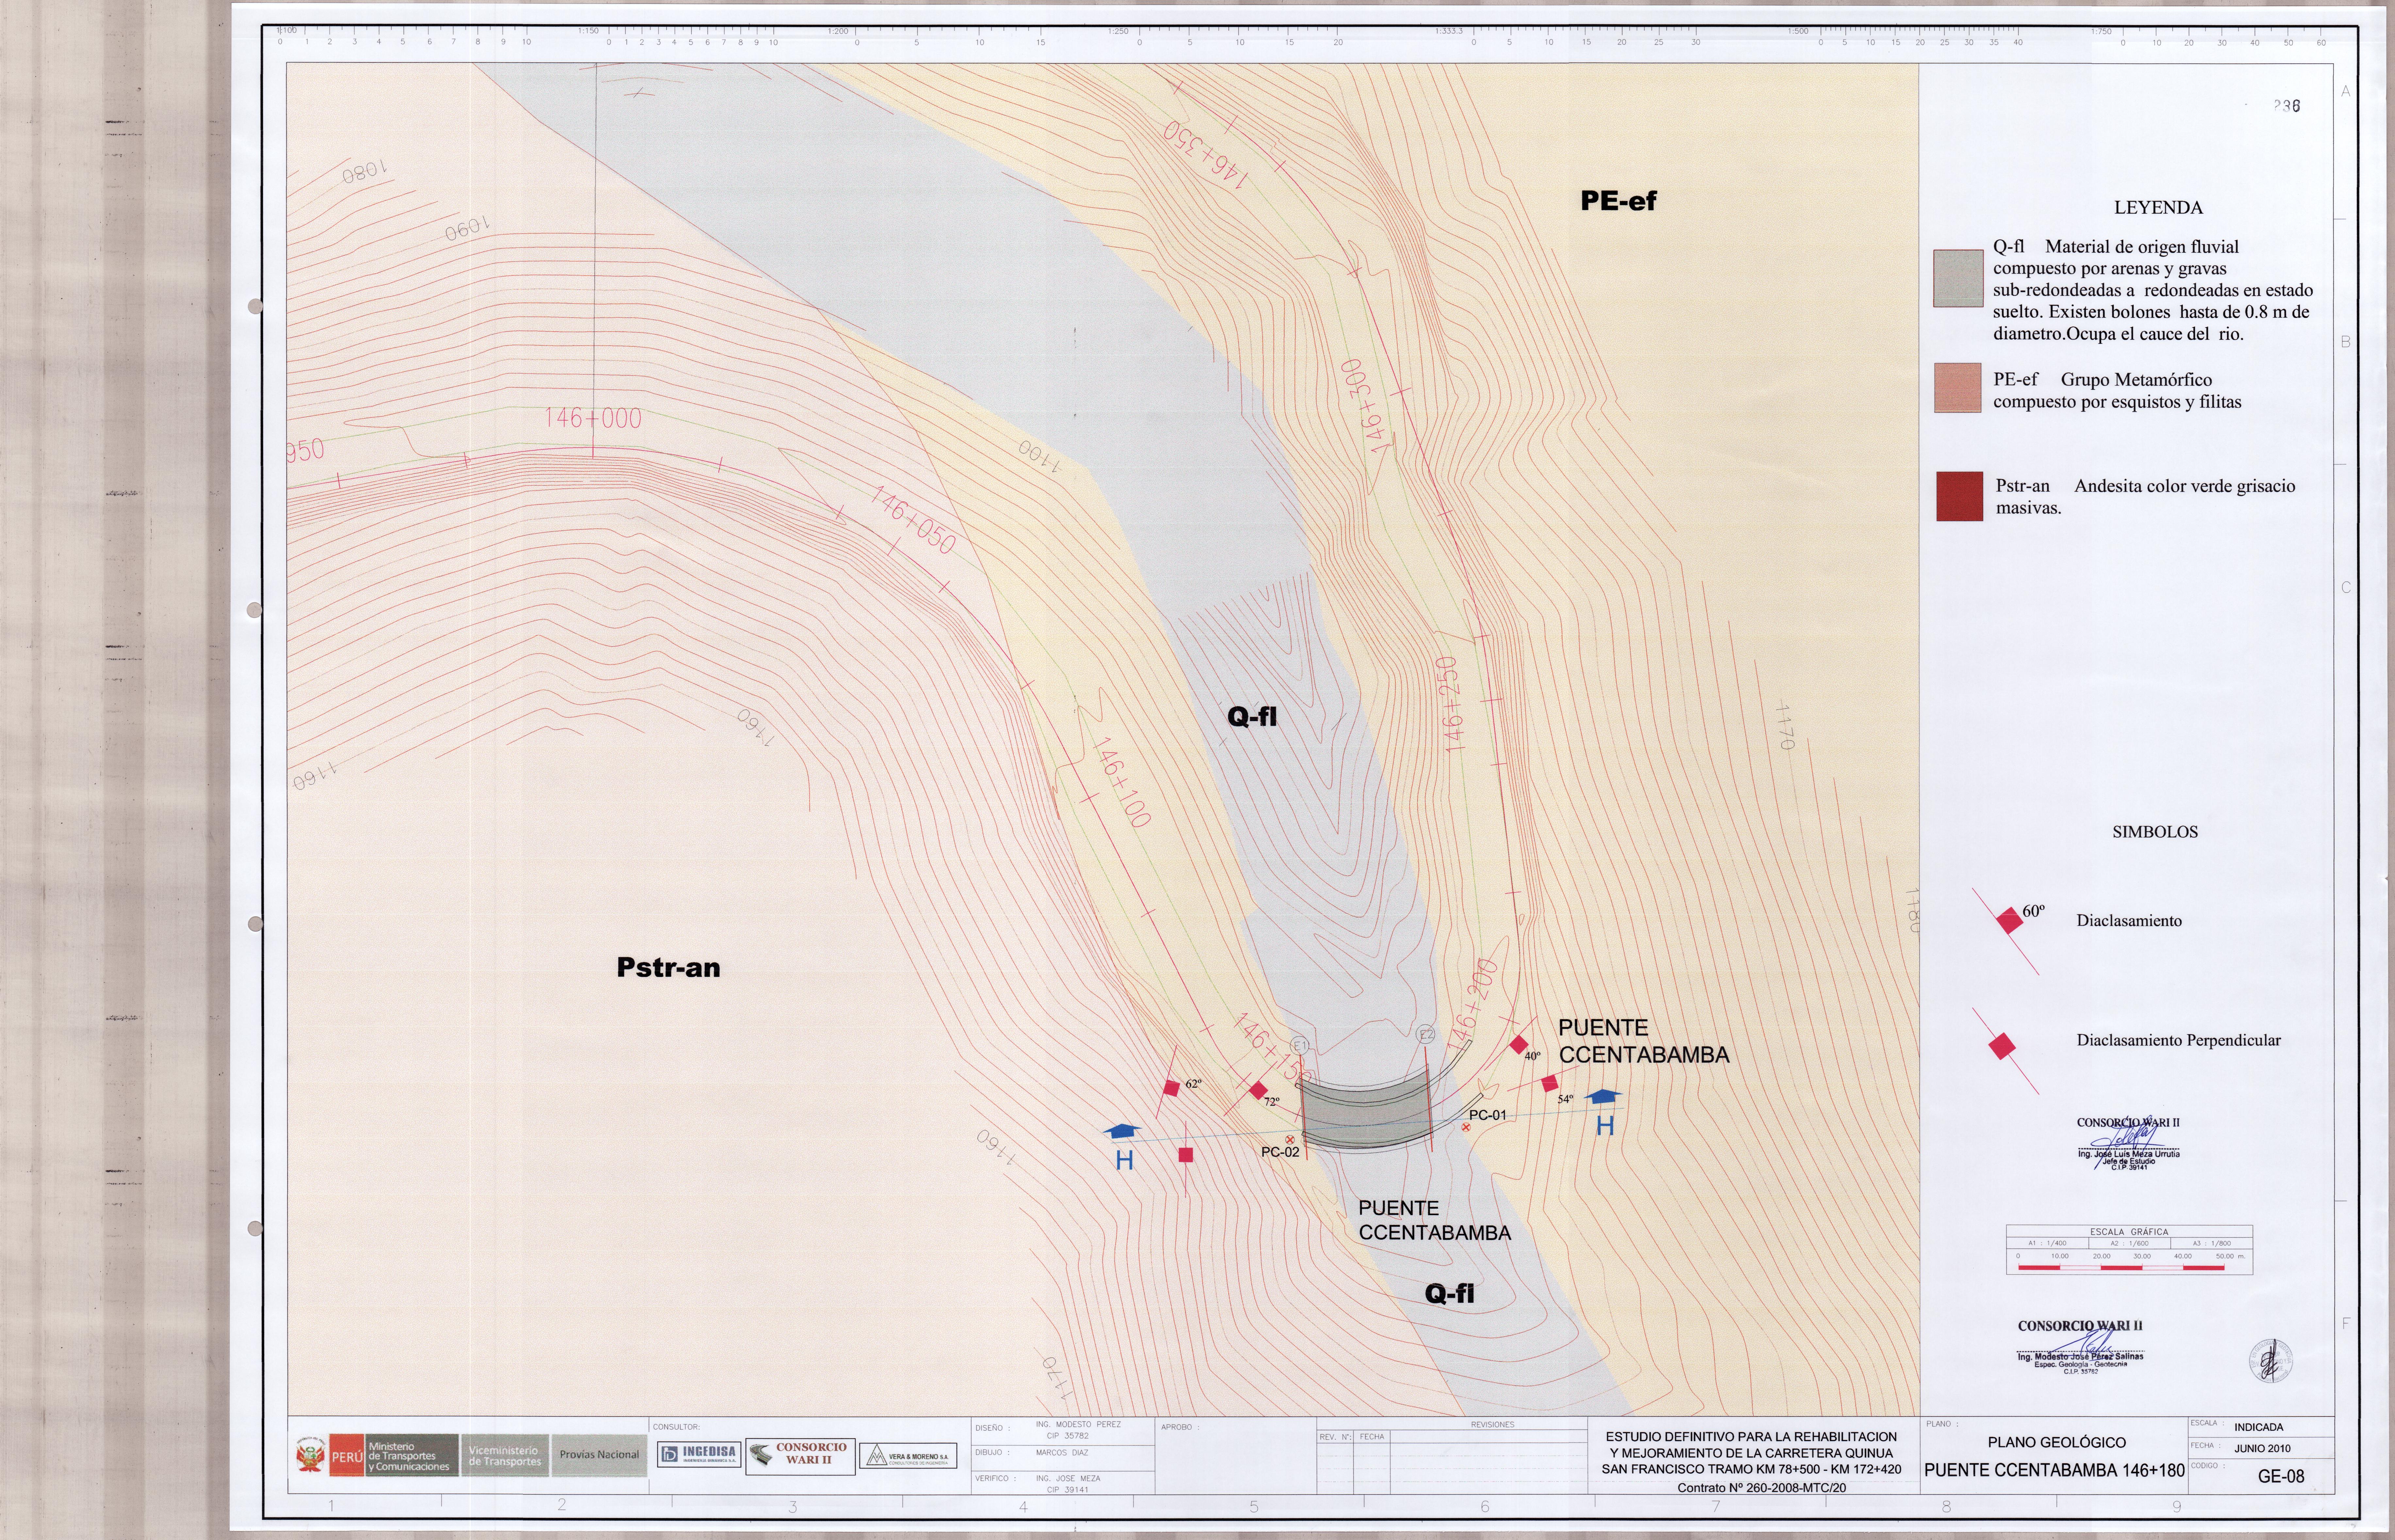Viewport: 2395px width, 1540px height.
Task: Click the gray Q-fl legend swatch
Action: tap(1958, 278)
